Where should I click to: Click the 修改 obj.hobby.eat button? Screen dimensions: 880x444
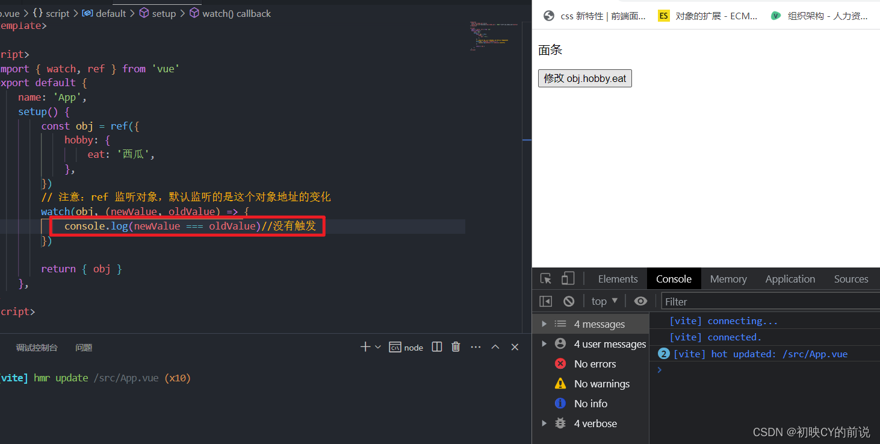pos(585,78)
